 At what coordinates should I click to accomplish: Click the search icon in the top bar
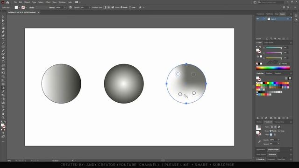259,2
